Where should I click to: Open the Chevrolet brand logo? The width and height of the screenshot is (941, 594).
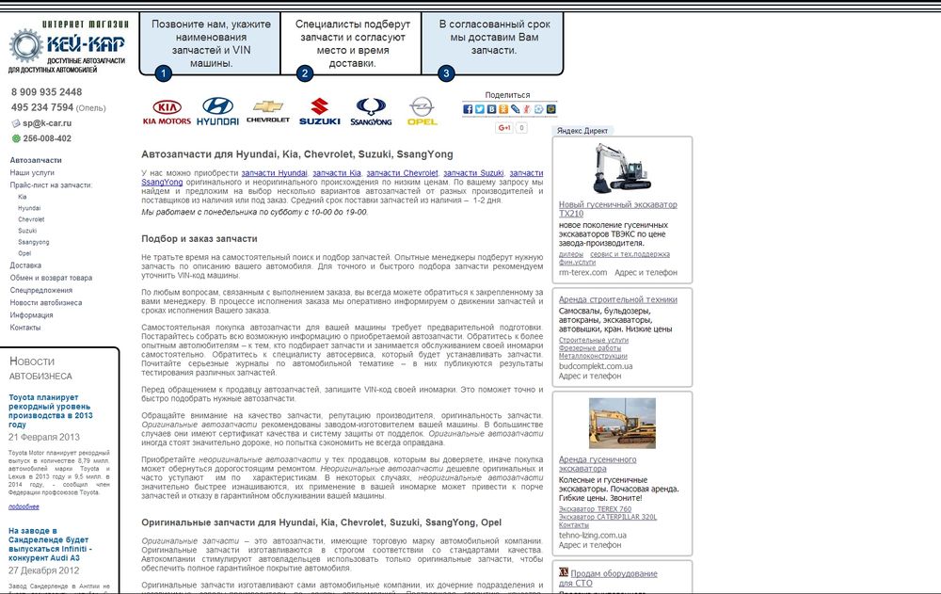(x=267, y=112)
